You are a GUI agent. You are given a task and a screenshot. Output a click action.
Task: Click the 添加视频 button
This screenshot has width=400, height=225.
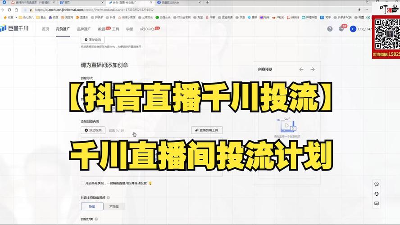(x=93, y=130)
